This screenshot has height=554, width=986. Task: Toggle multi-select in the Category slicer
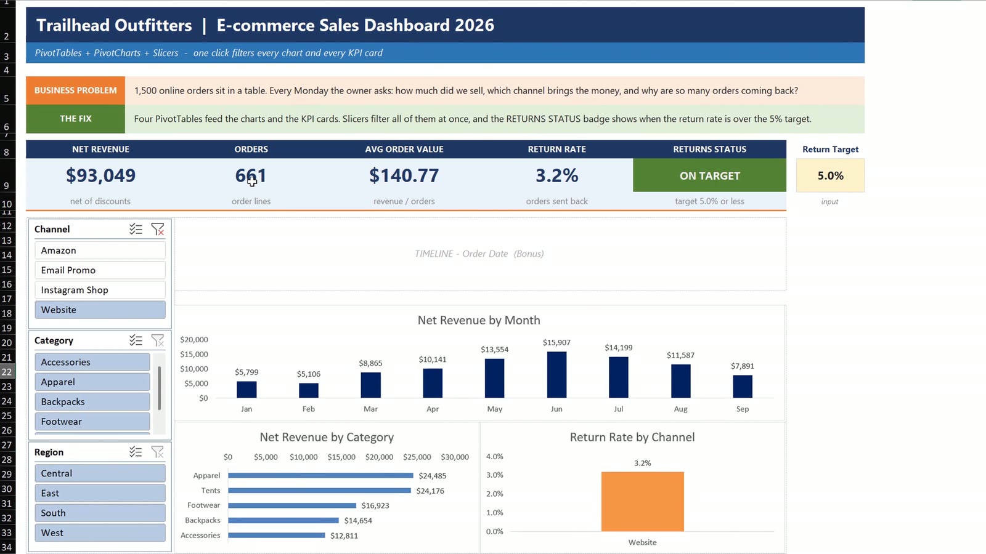point(136,340)
